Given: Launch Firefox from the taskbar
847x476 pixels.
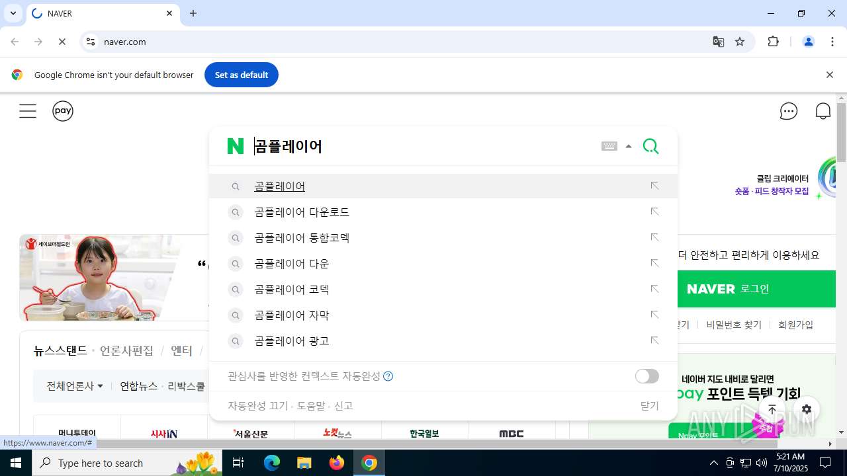Looking at the screenshot, I should pos(337,463).
